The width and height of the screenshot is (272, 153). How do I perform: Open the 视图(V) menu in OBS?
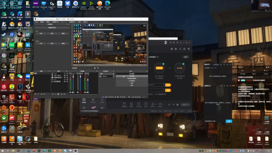[48, 22]
